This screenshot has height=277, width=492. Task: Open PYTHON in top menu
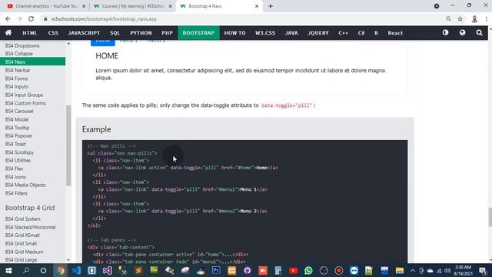141,32
